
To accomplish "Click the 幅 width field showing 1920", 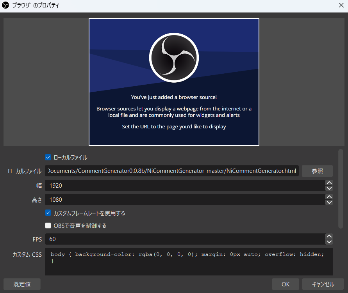I will tap(185, 185).
